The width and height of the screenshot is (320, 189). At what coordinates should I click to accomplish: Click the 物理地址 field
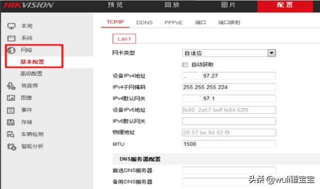(x=229, y=132)
